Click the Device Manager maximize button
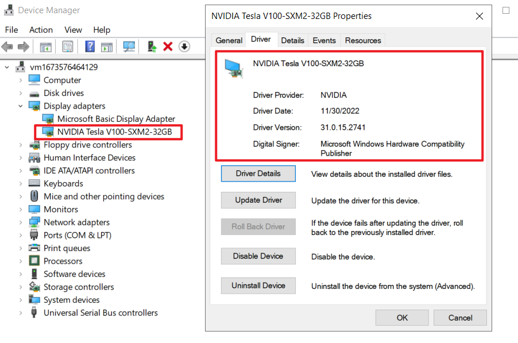Image resolution: width=518 pixels, height=343 pixels. (x=506, y=10)
